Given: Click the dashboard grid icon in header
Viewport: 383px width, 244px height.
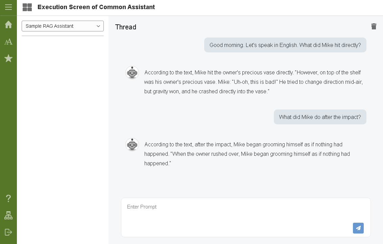Looking at the screenshot, I should tap(27, 7).
